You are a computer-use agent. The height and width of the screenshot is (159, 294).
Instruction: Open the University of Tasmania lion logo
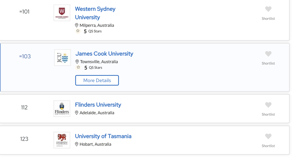pyautogui.click(x=62, y=140)
